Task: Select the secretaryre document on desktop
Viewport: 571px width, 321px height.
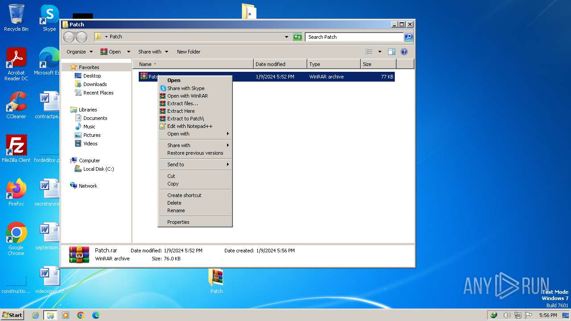Action: (47, 192)
